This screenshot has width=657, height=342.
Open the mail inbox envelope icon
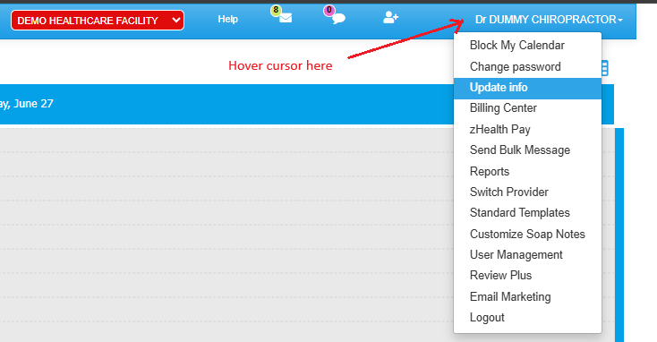point(286,18)
